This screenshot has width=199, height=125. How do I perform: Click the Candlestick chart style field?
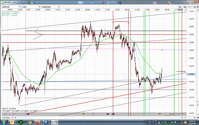point(50,7)
